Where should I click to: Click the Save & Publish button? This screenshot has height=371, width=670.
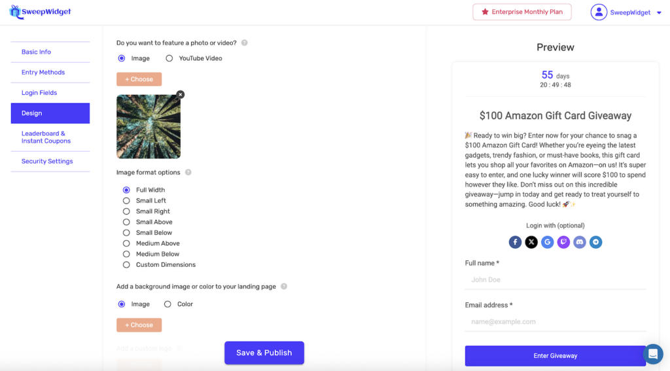click(x=264, y=353)
